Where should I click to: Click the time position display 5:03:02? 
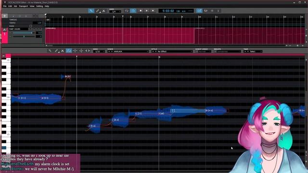[x=168, y=11]
